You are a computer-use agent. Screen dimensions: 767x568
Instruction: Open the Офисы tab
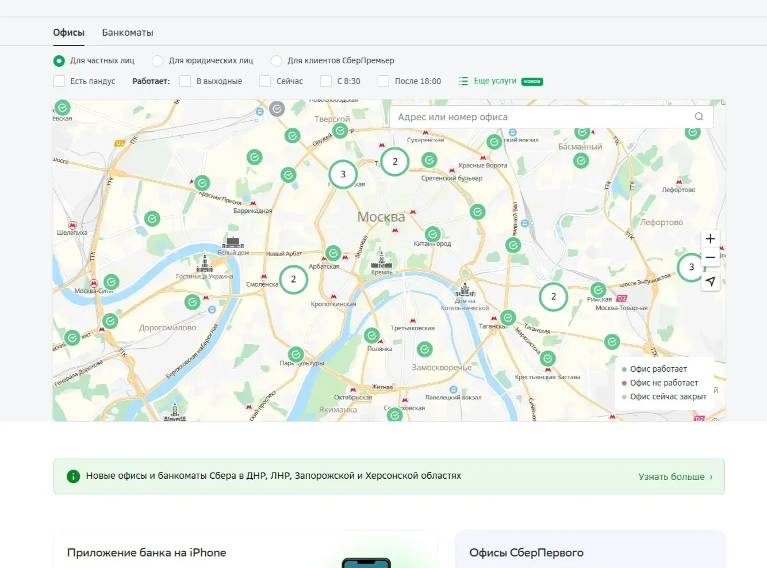pyautogui.click(x=69, y=32)
